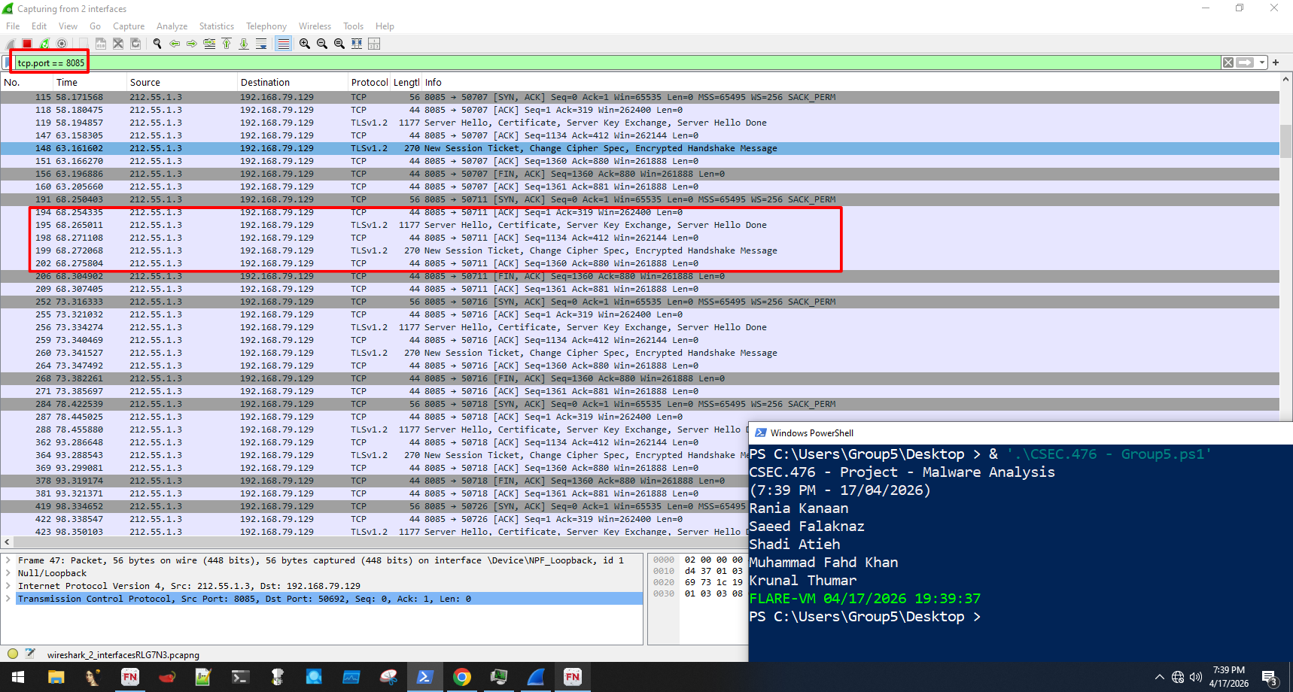The width and height of the screenshot is (1293, 692).
Task: Zoom in the packet list text
Action: pyautogui.click(x=305, y=44)
